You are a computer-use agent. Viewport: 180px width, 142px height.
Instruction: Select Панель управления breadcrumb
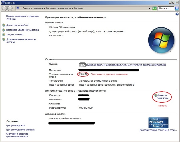point(33,8)
